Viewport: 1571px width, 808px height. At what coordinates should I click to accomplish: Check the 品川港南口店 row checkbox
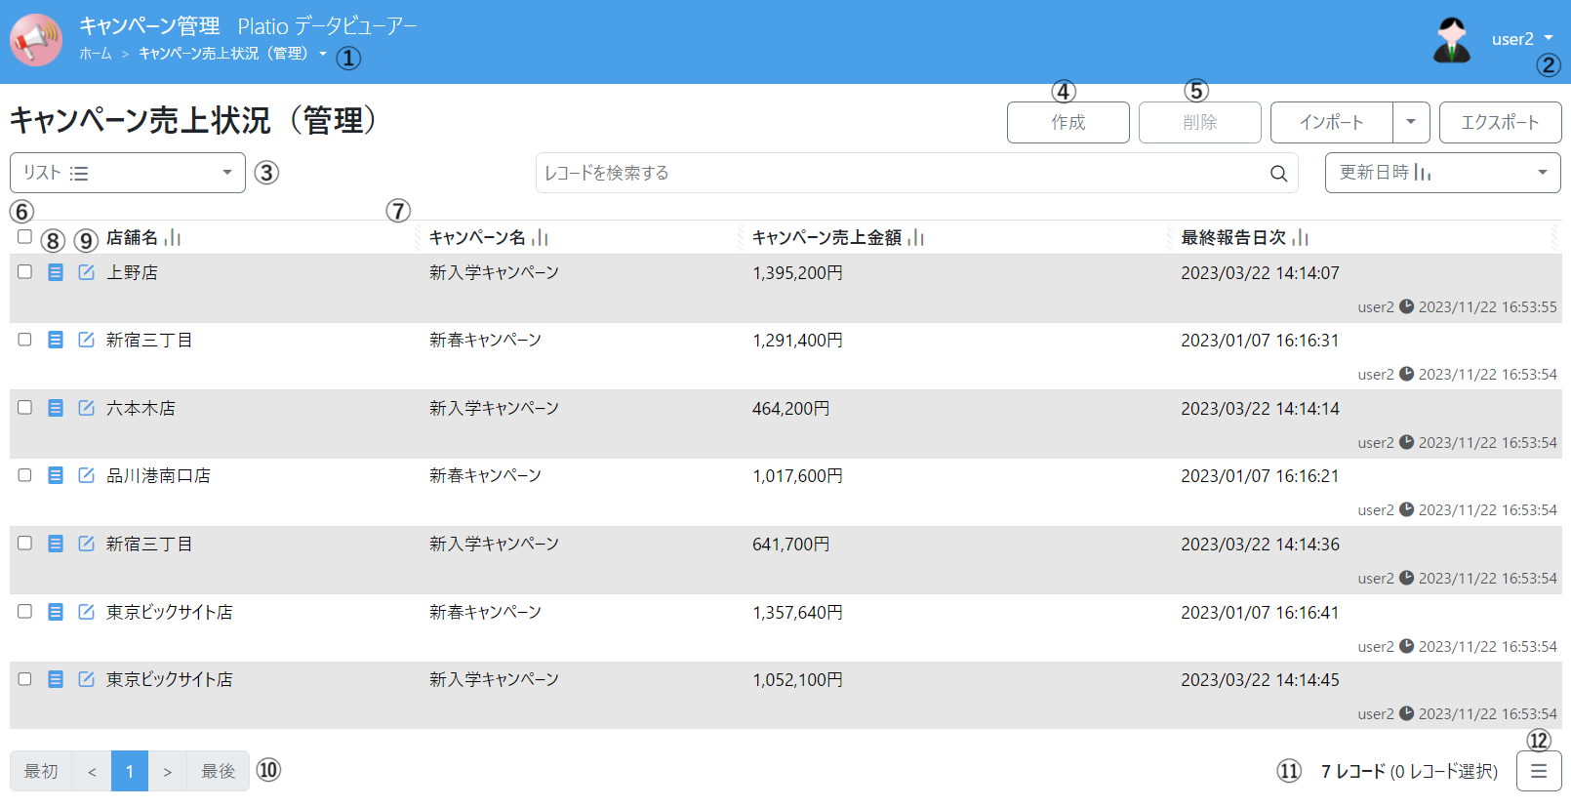(24, 475)
